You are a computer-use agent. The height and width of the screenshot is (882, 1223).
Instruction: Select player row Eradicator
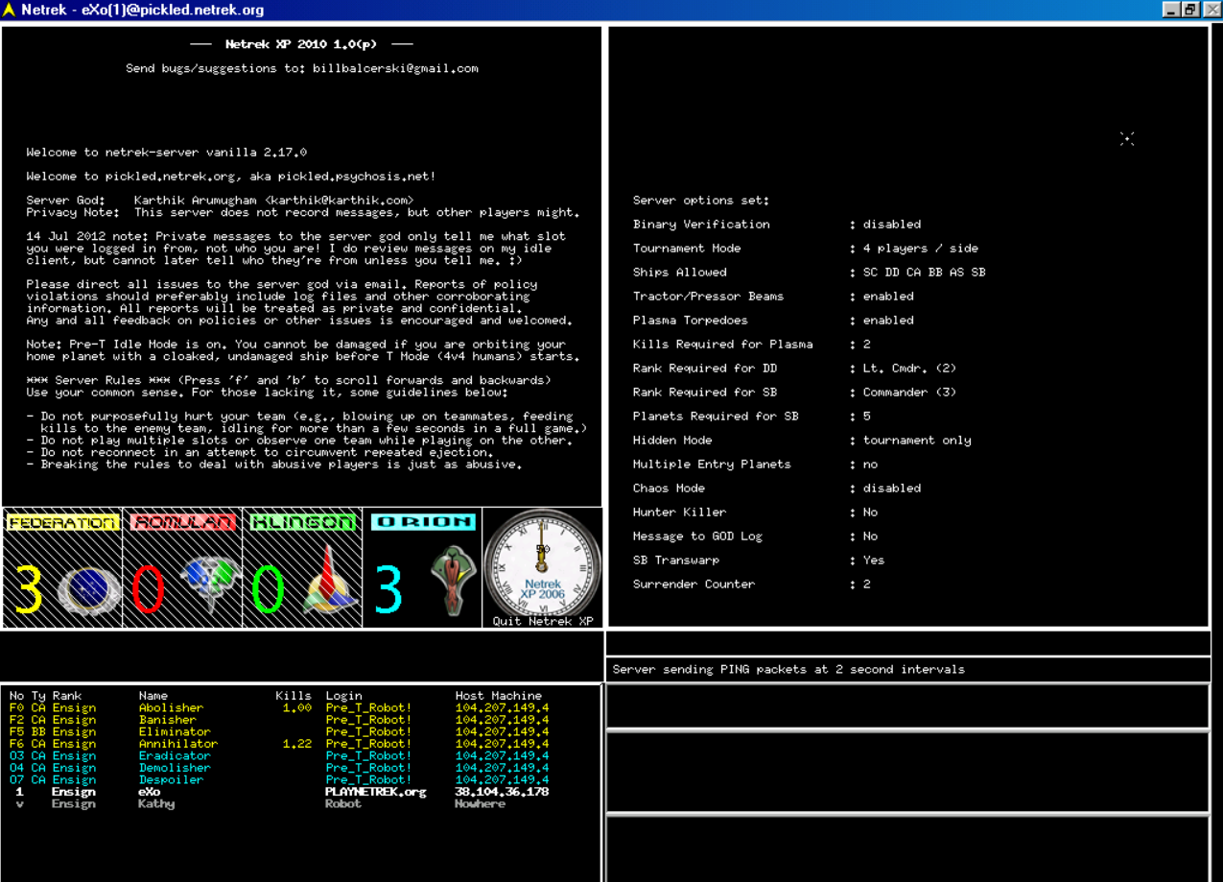[278, 756]
